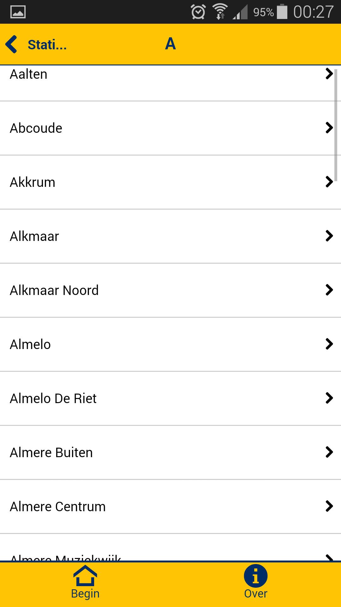The height and width of the screenshot is (607, 341).
Task: Select Alkmaar from the station list
Action: click(34, 236)
